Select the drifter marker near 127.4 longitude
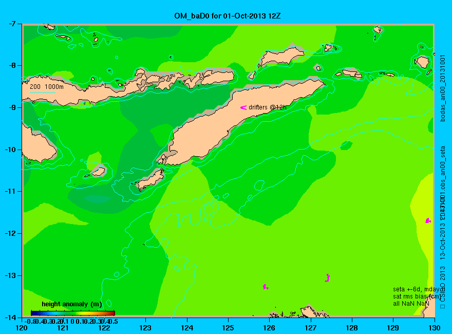 (328, 278)
